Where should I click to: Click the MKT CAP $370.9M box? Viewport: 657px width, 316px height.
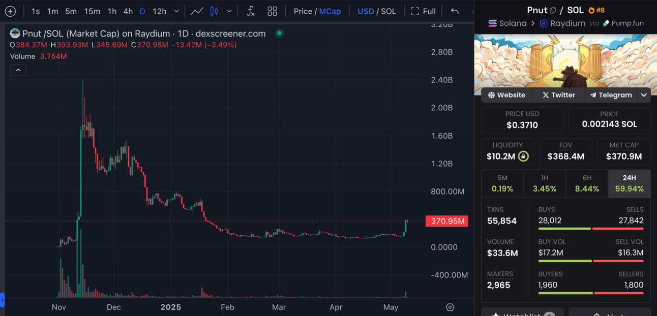[624, 151]
